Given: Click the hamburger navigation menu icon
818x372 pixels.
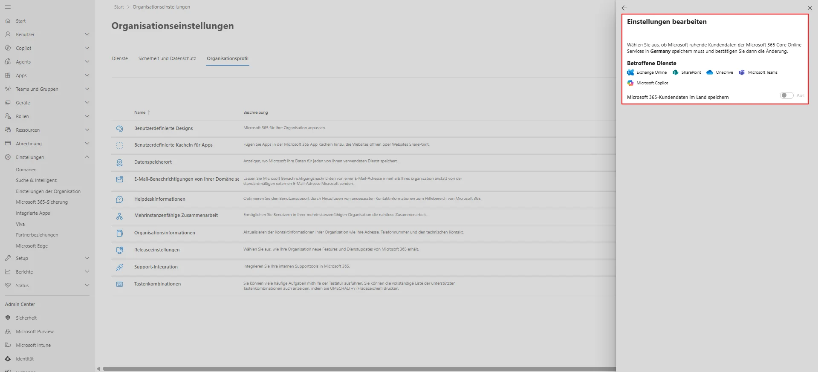Looking at the screenshot, I should pos(8,7).
